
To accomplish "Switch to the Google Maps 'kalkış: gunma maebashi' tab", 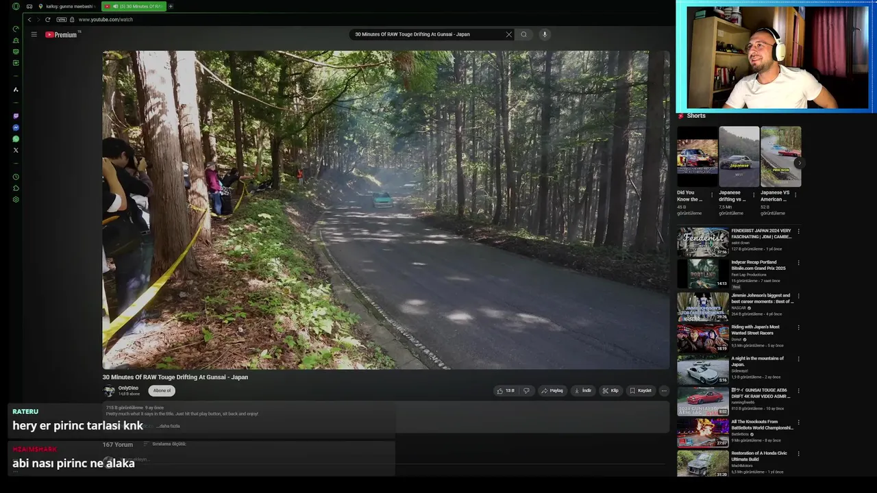I will pos(68,6).
